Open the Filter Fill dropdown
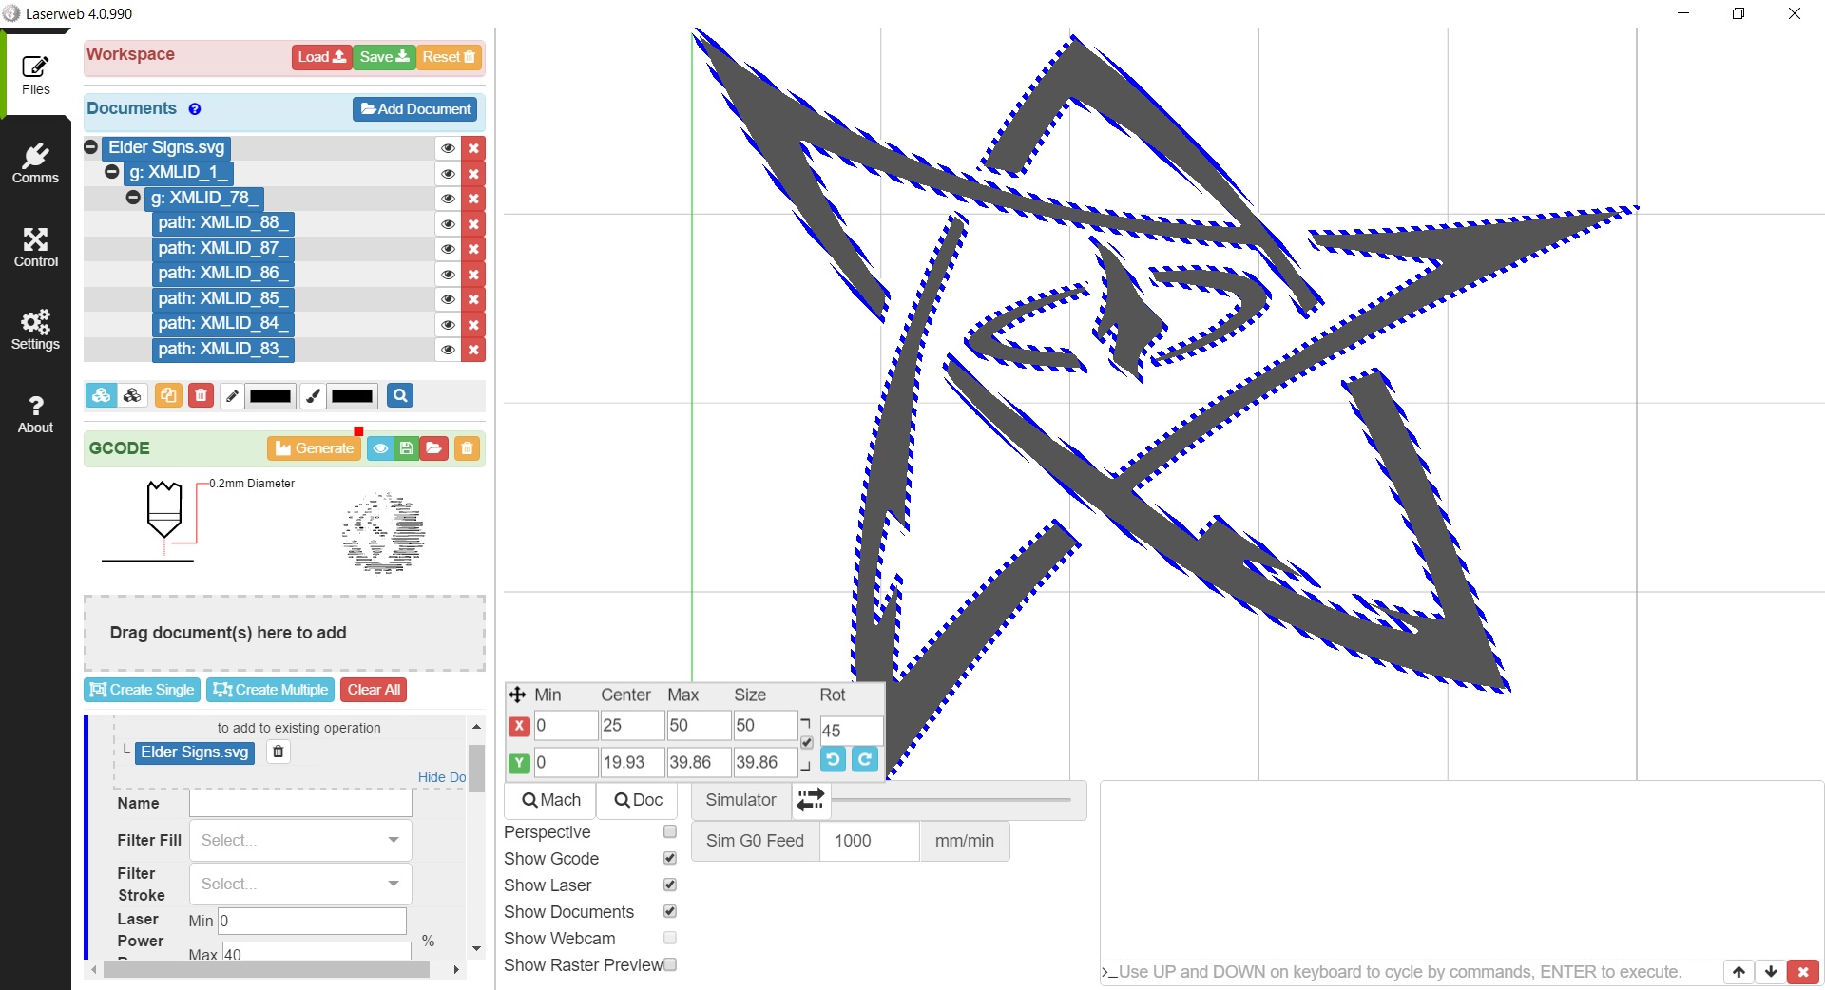This screenshot has width=1825, height=990. coord(300,840)
